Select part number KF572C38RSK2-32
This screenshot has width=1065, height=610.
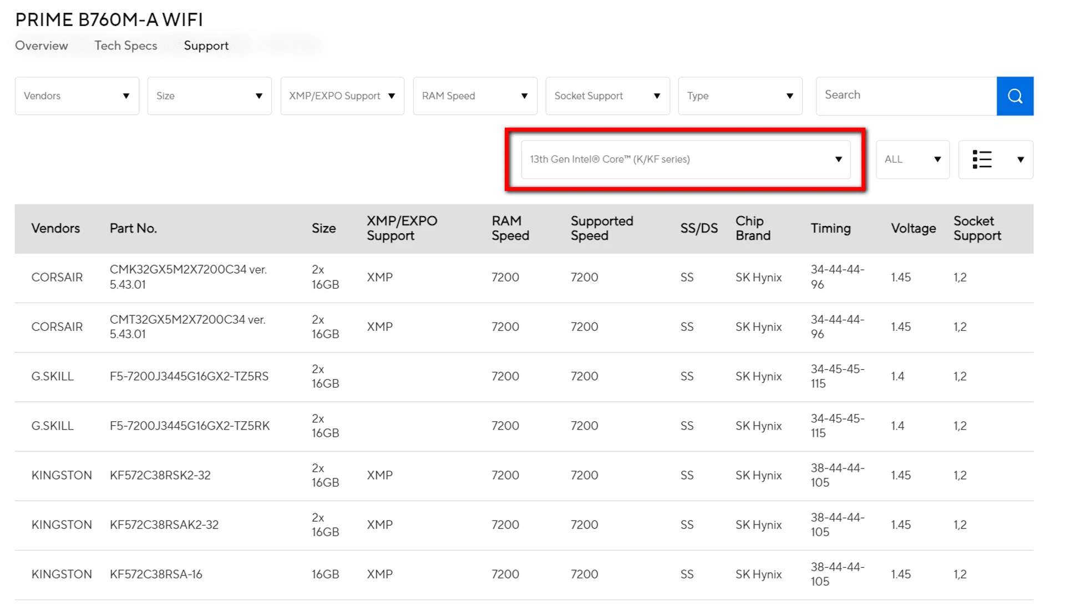(x=160, y=475)
